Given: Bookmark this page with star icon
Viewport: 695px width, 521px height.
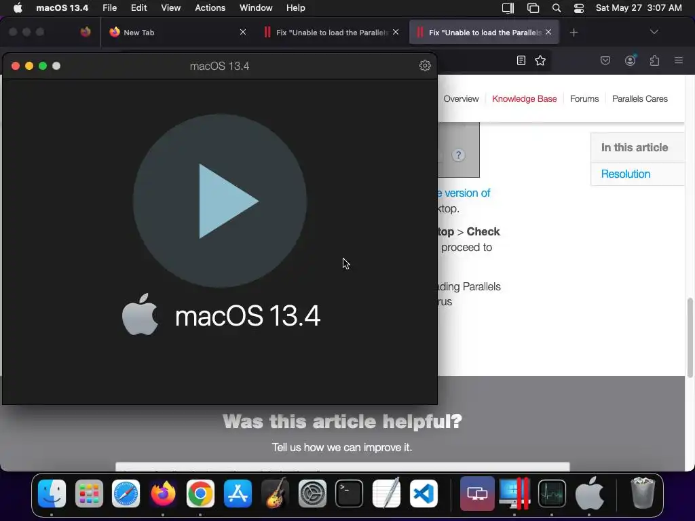Looking at the screenshot, I should coord(540,60).
